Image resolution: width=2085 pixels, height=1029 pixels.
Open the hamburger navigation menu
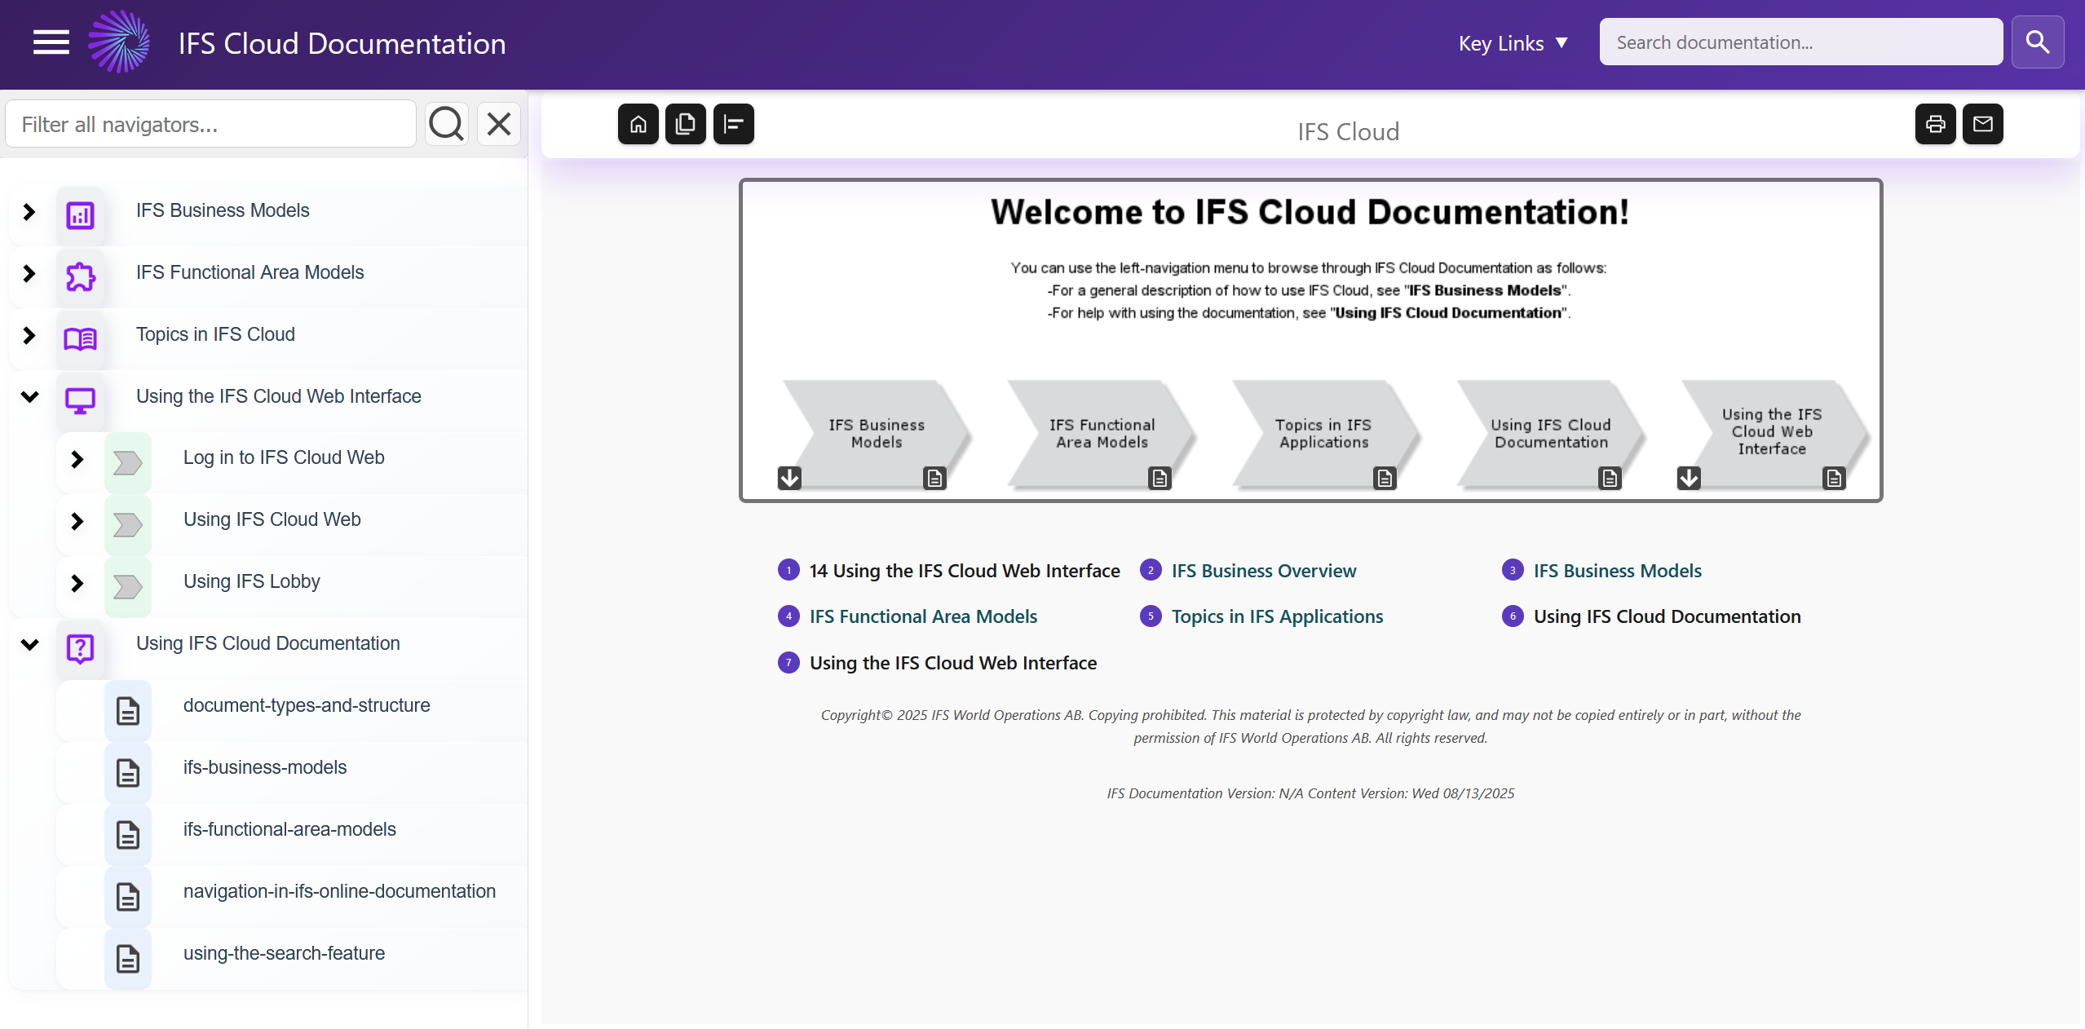point(50,42)
